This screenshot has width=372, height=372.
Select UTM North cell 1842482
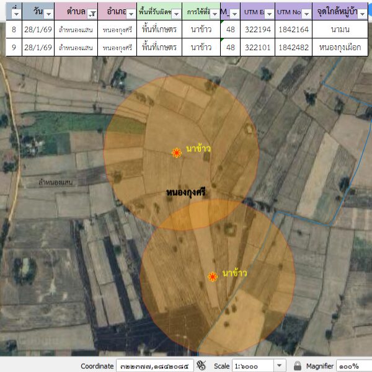(x=293, y=47)
